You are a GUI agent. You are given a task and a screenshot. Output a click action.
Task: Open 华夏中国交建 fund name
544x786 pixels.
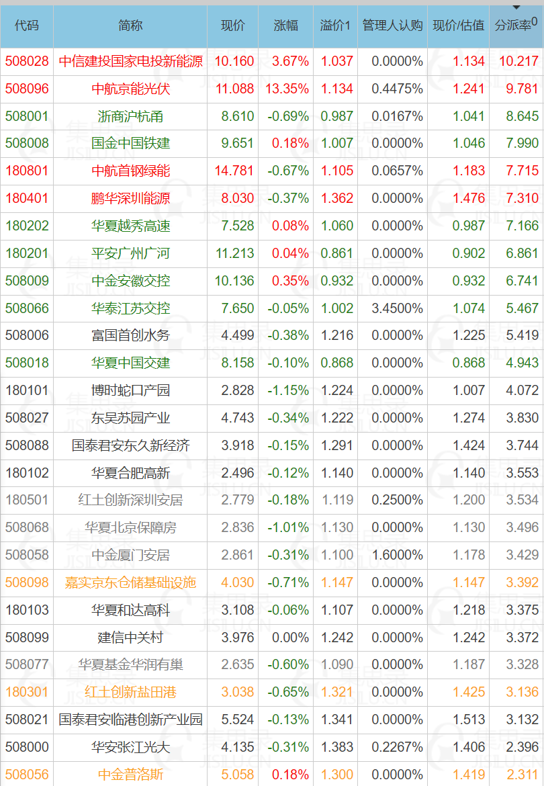point(131,363)
